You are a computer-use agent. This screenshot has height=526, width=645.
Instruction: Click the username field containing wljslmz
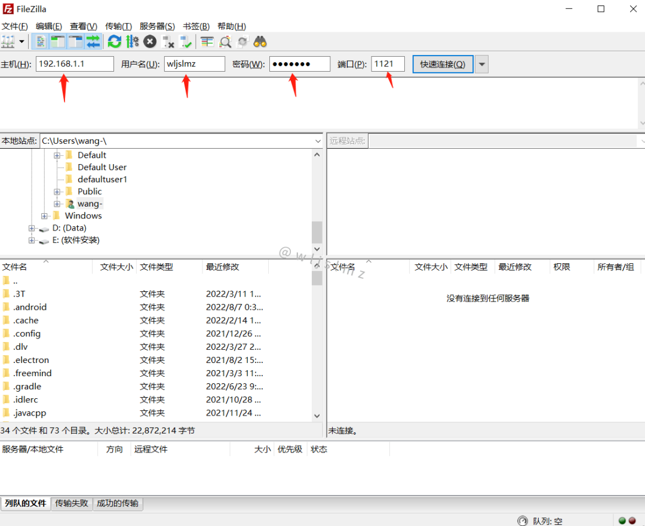(195, 64)
